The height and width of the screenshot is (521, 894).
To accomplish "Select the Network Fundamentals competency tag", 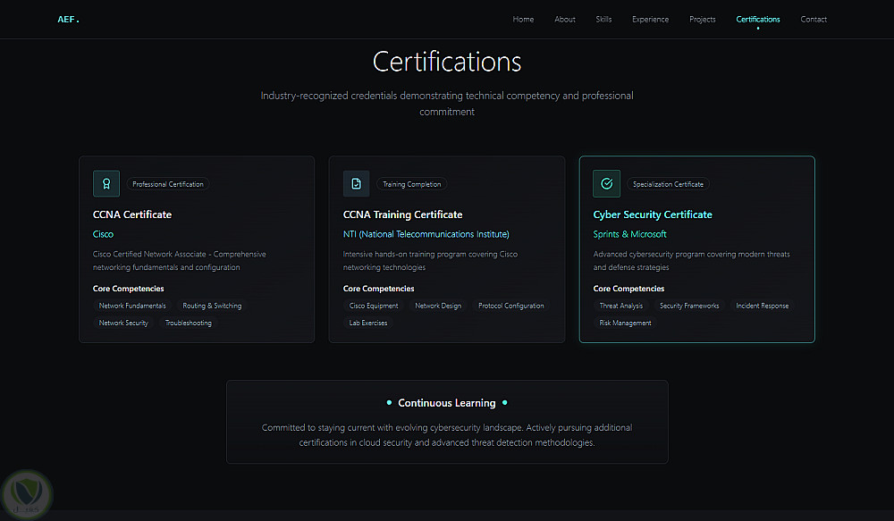I will pyautogui.click(x=132, y=306).
